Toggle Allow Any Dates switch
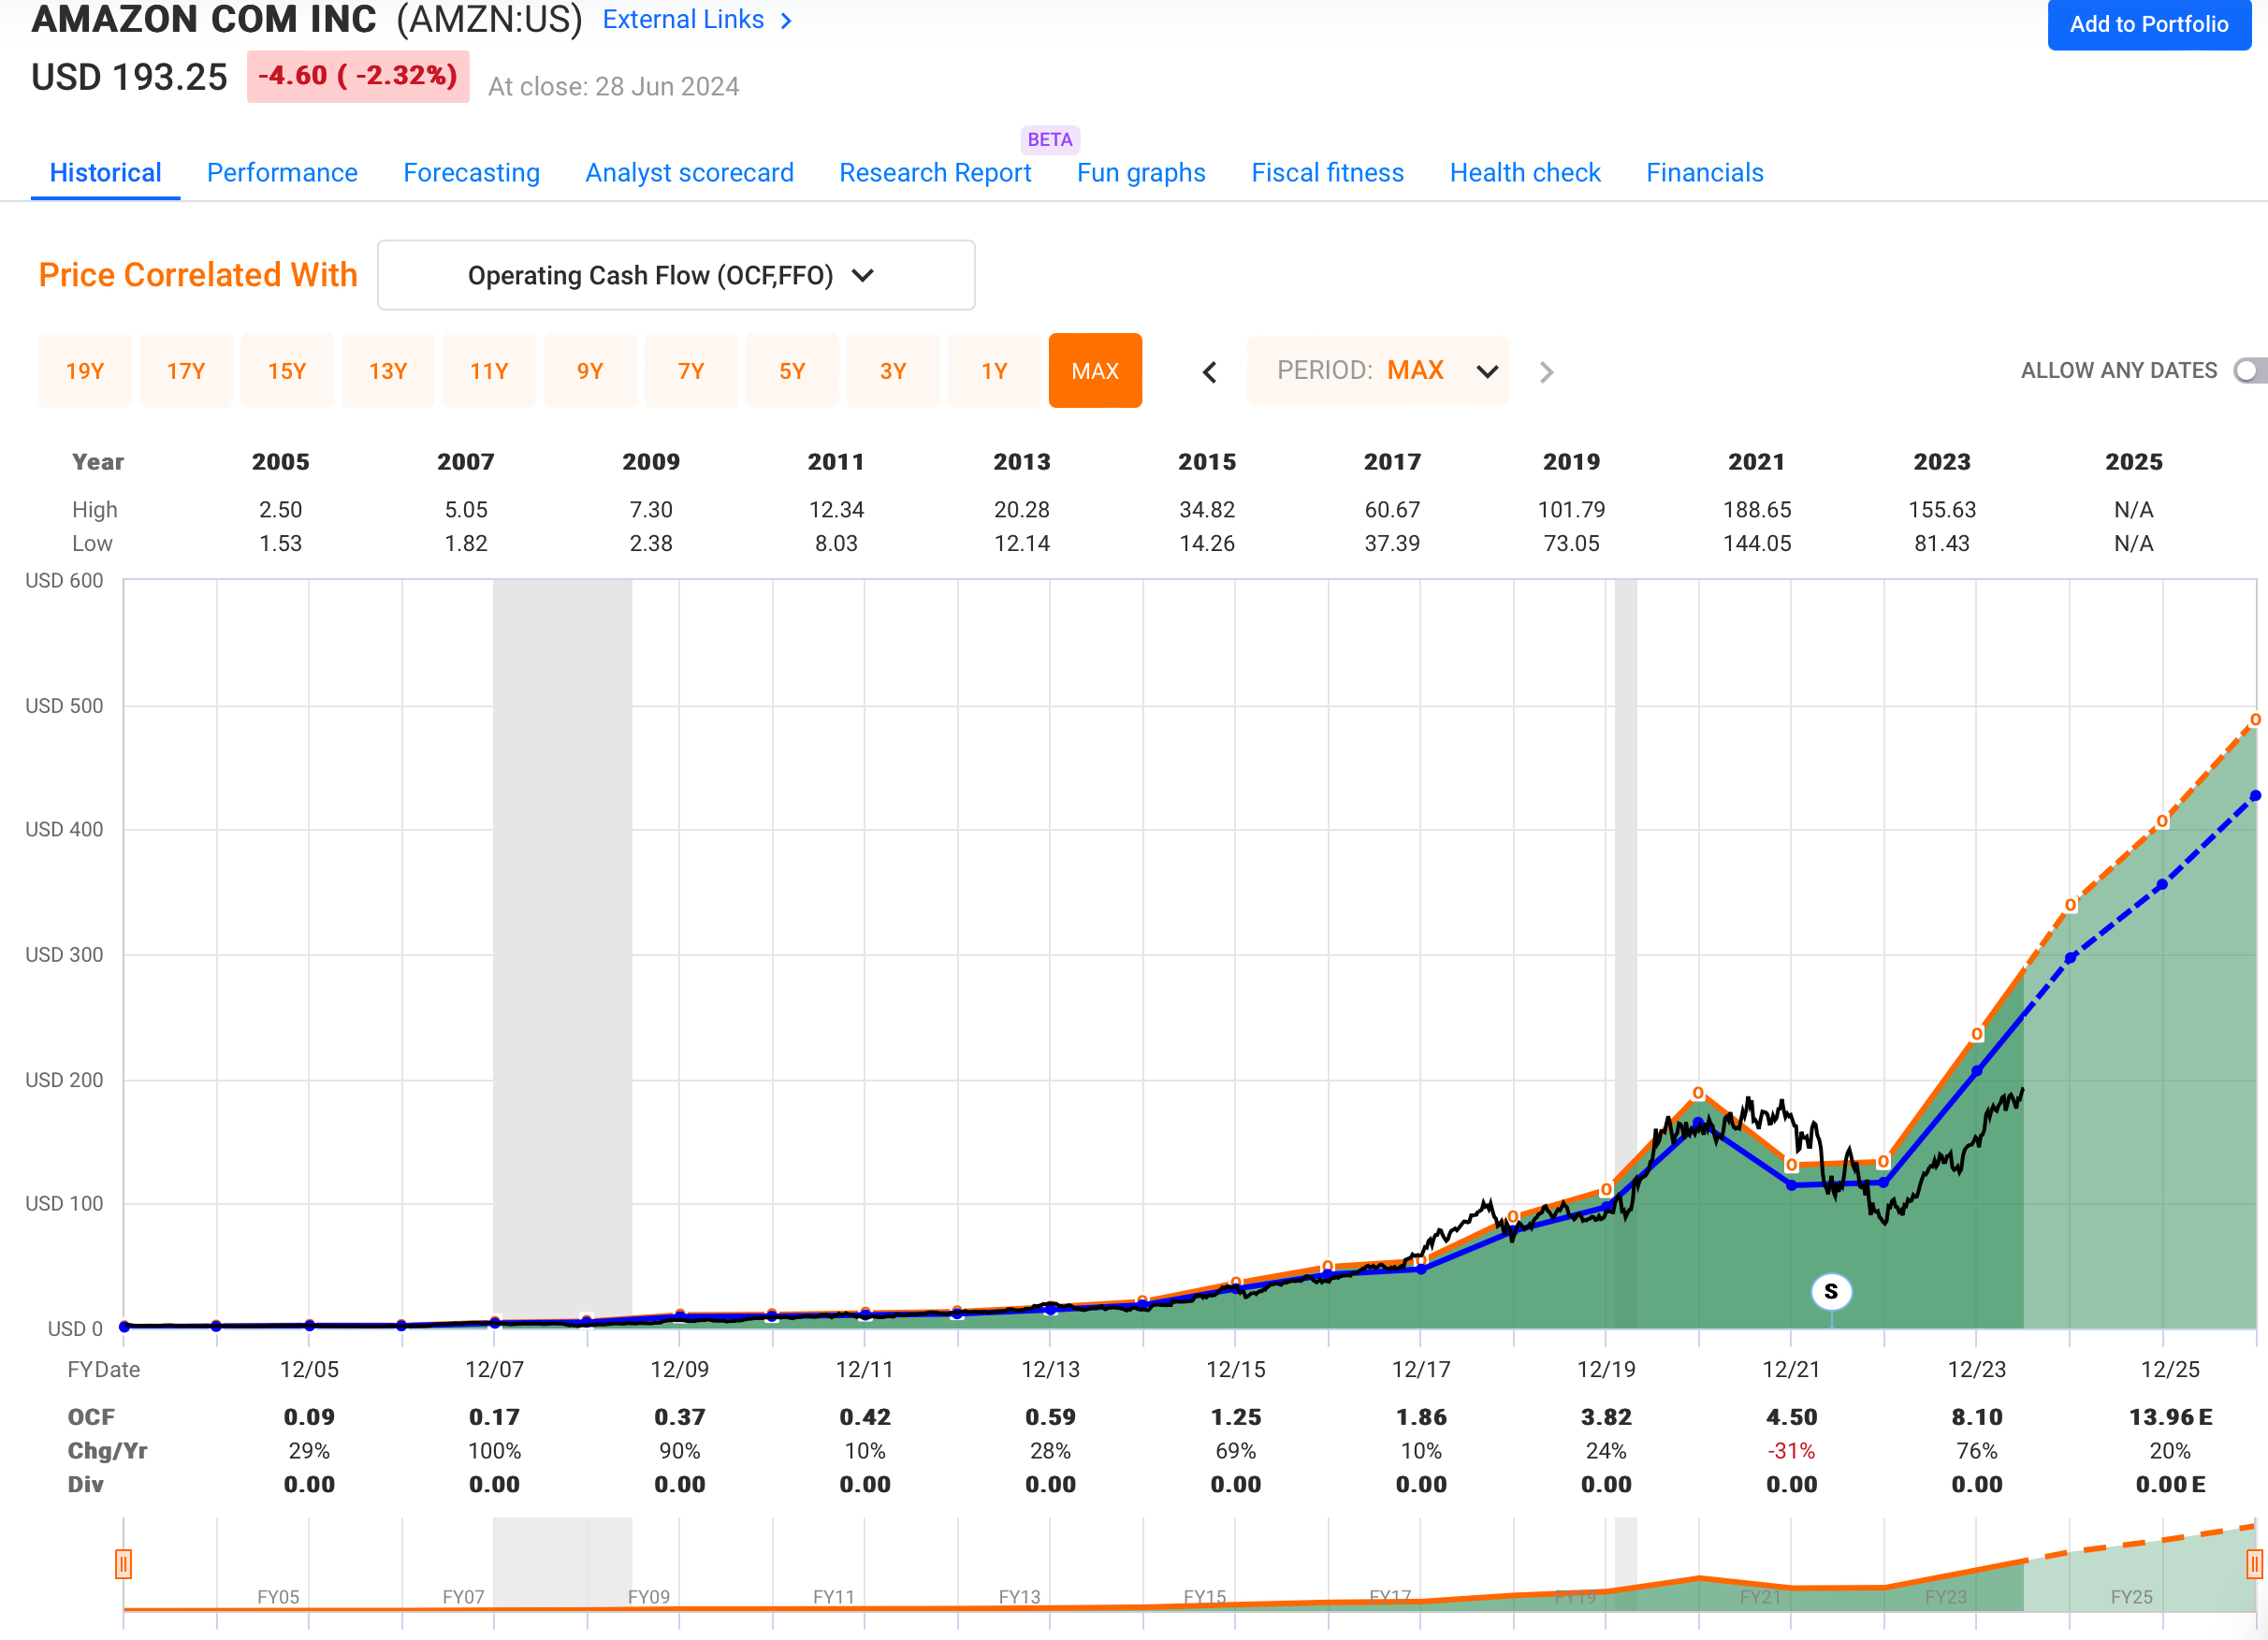The width and height of the screenshot is (2268, 1640). pyautogui.click(x=2248, y=371)
